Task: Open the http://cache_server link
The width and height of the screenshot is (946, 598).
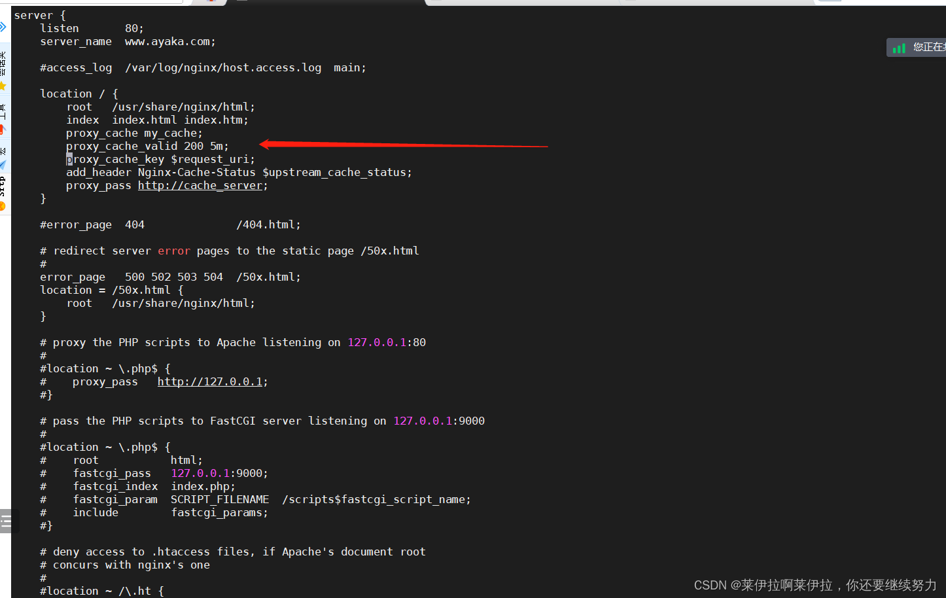Action: coord(200,186)
